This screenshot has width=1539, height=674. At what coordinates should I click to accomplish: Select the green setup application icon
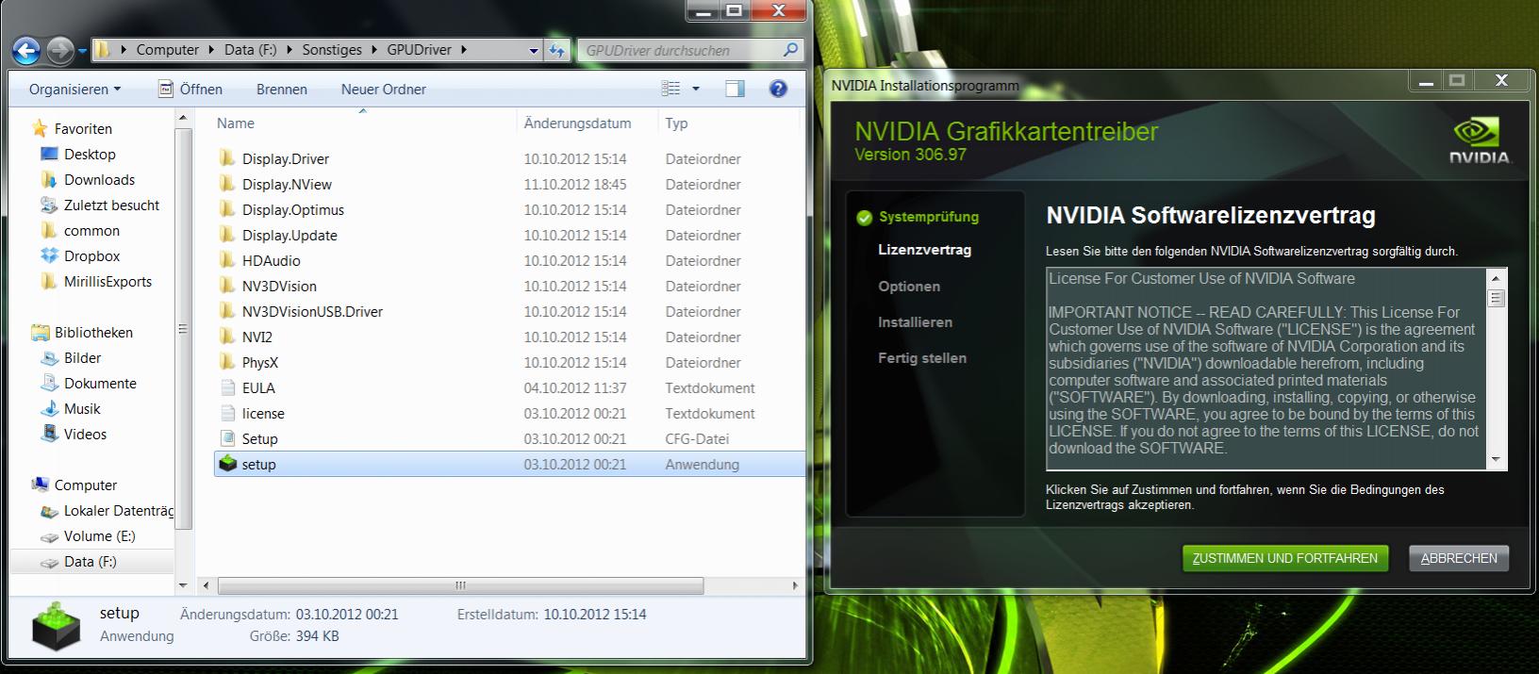(227, 464)
